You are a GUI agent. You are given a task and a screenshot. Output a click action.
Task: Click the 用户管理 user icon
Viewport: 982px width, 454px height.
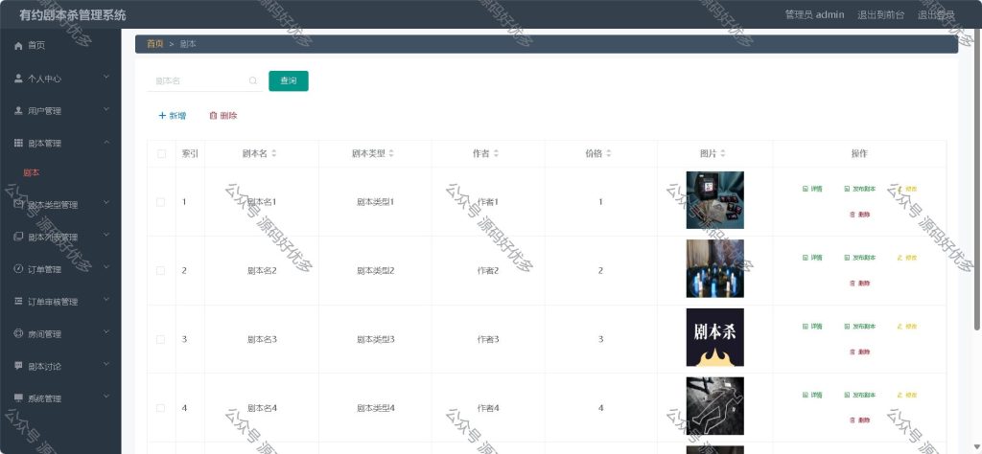coord(18,111)
